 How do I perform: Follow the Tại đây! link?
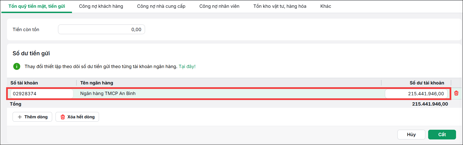pyautogui.click(x=187, y=67)
